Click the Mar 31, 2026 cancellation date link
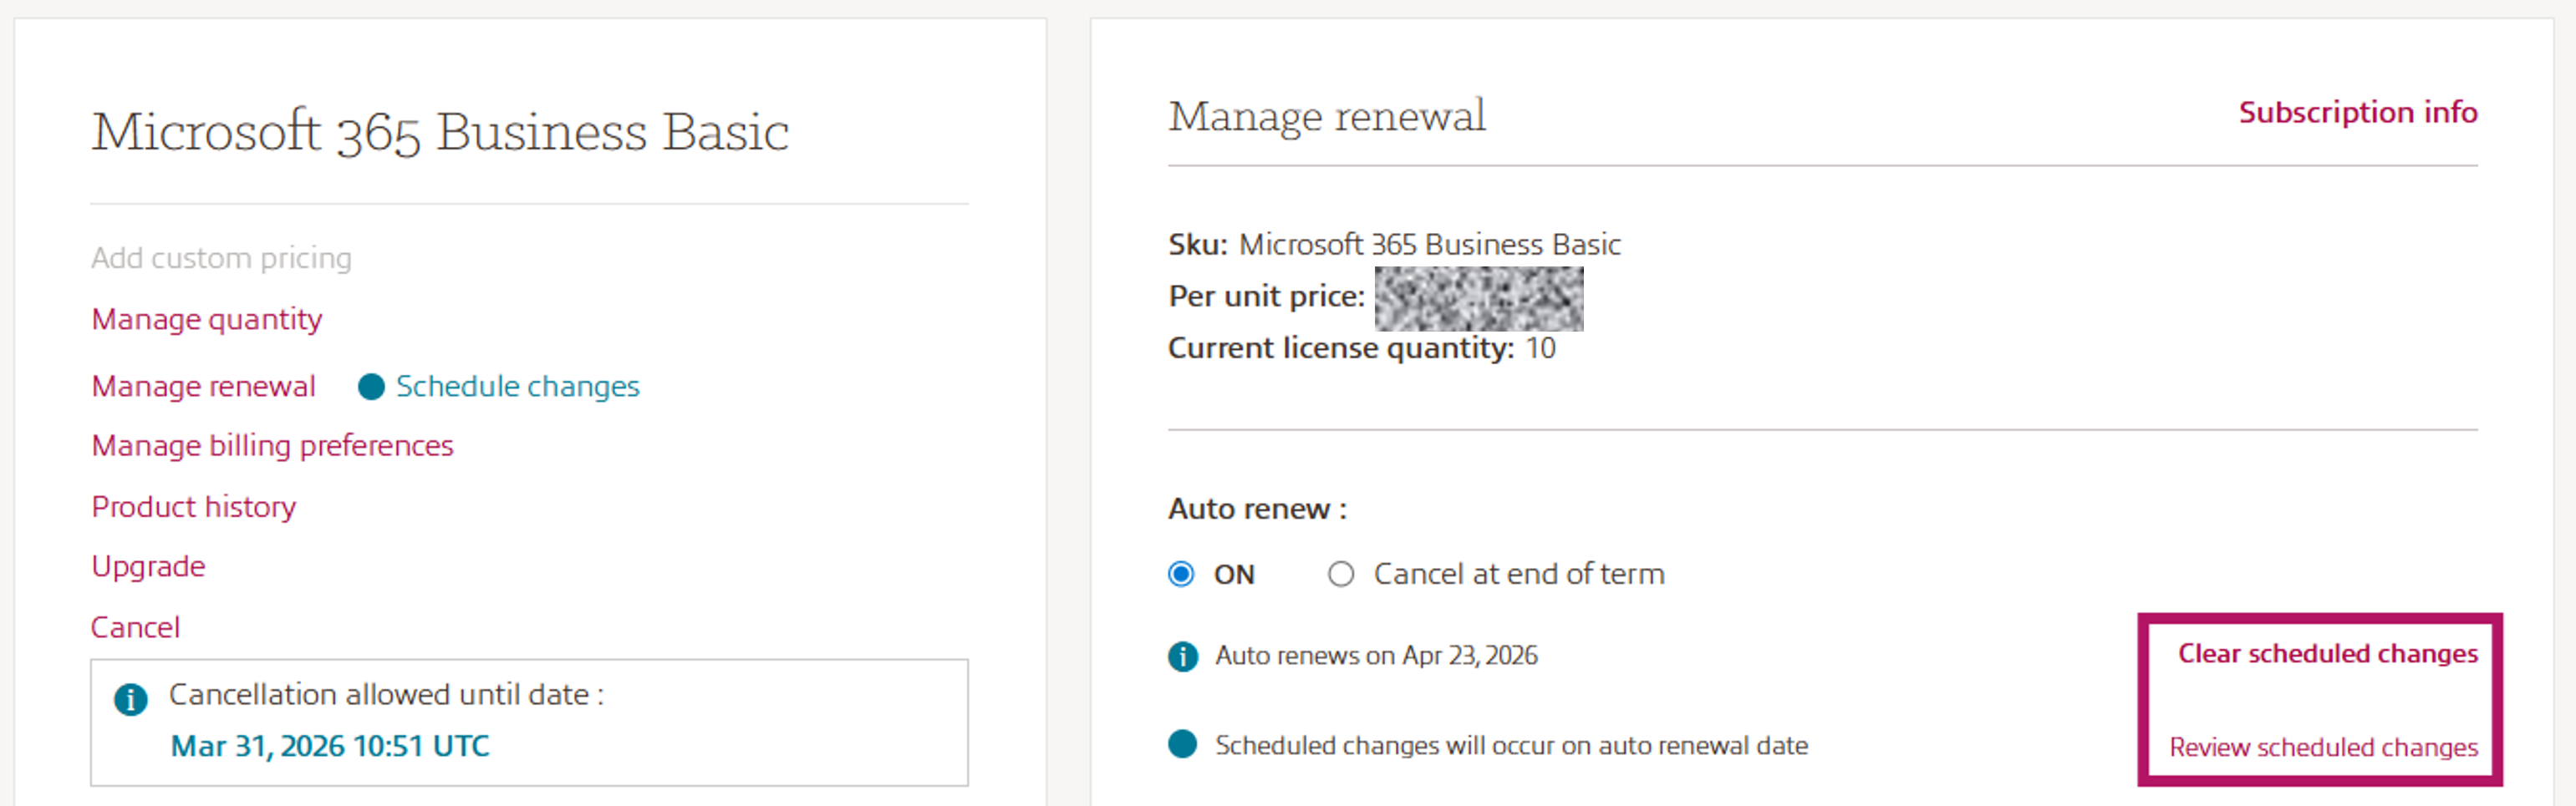Viewport: 2576px width, 806px height. tap(330, 745)
